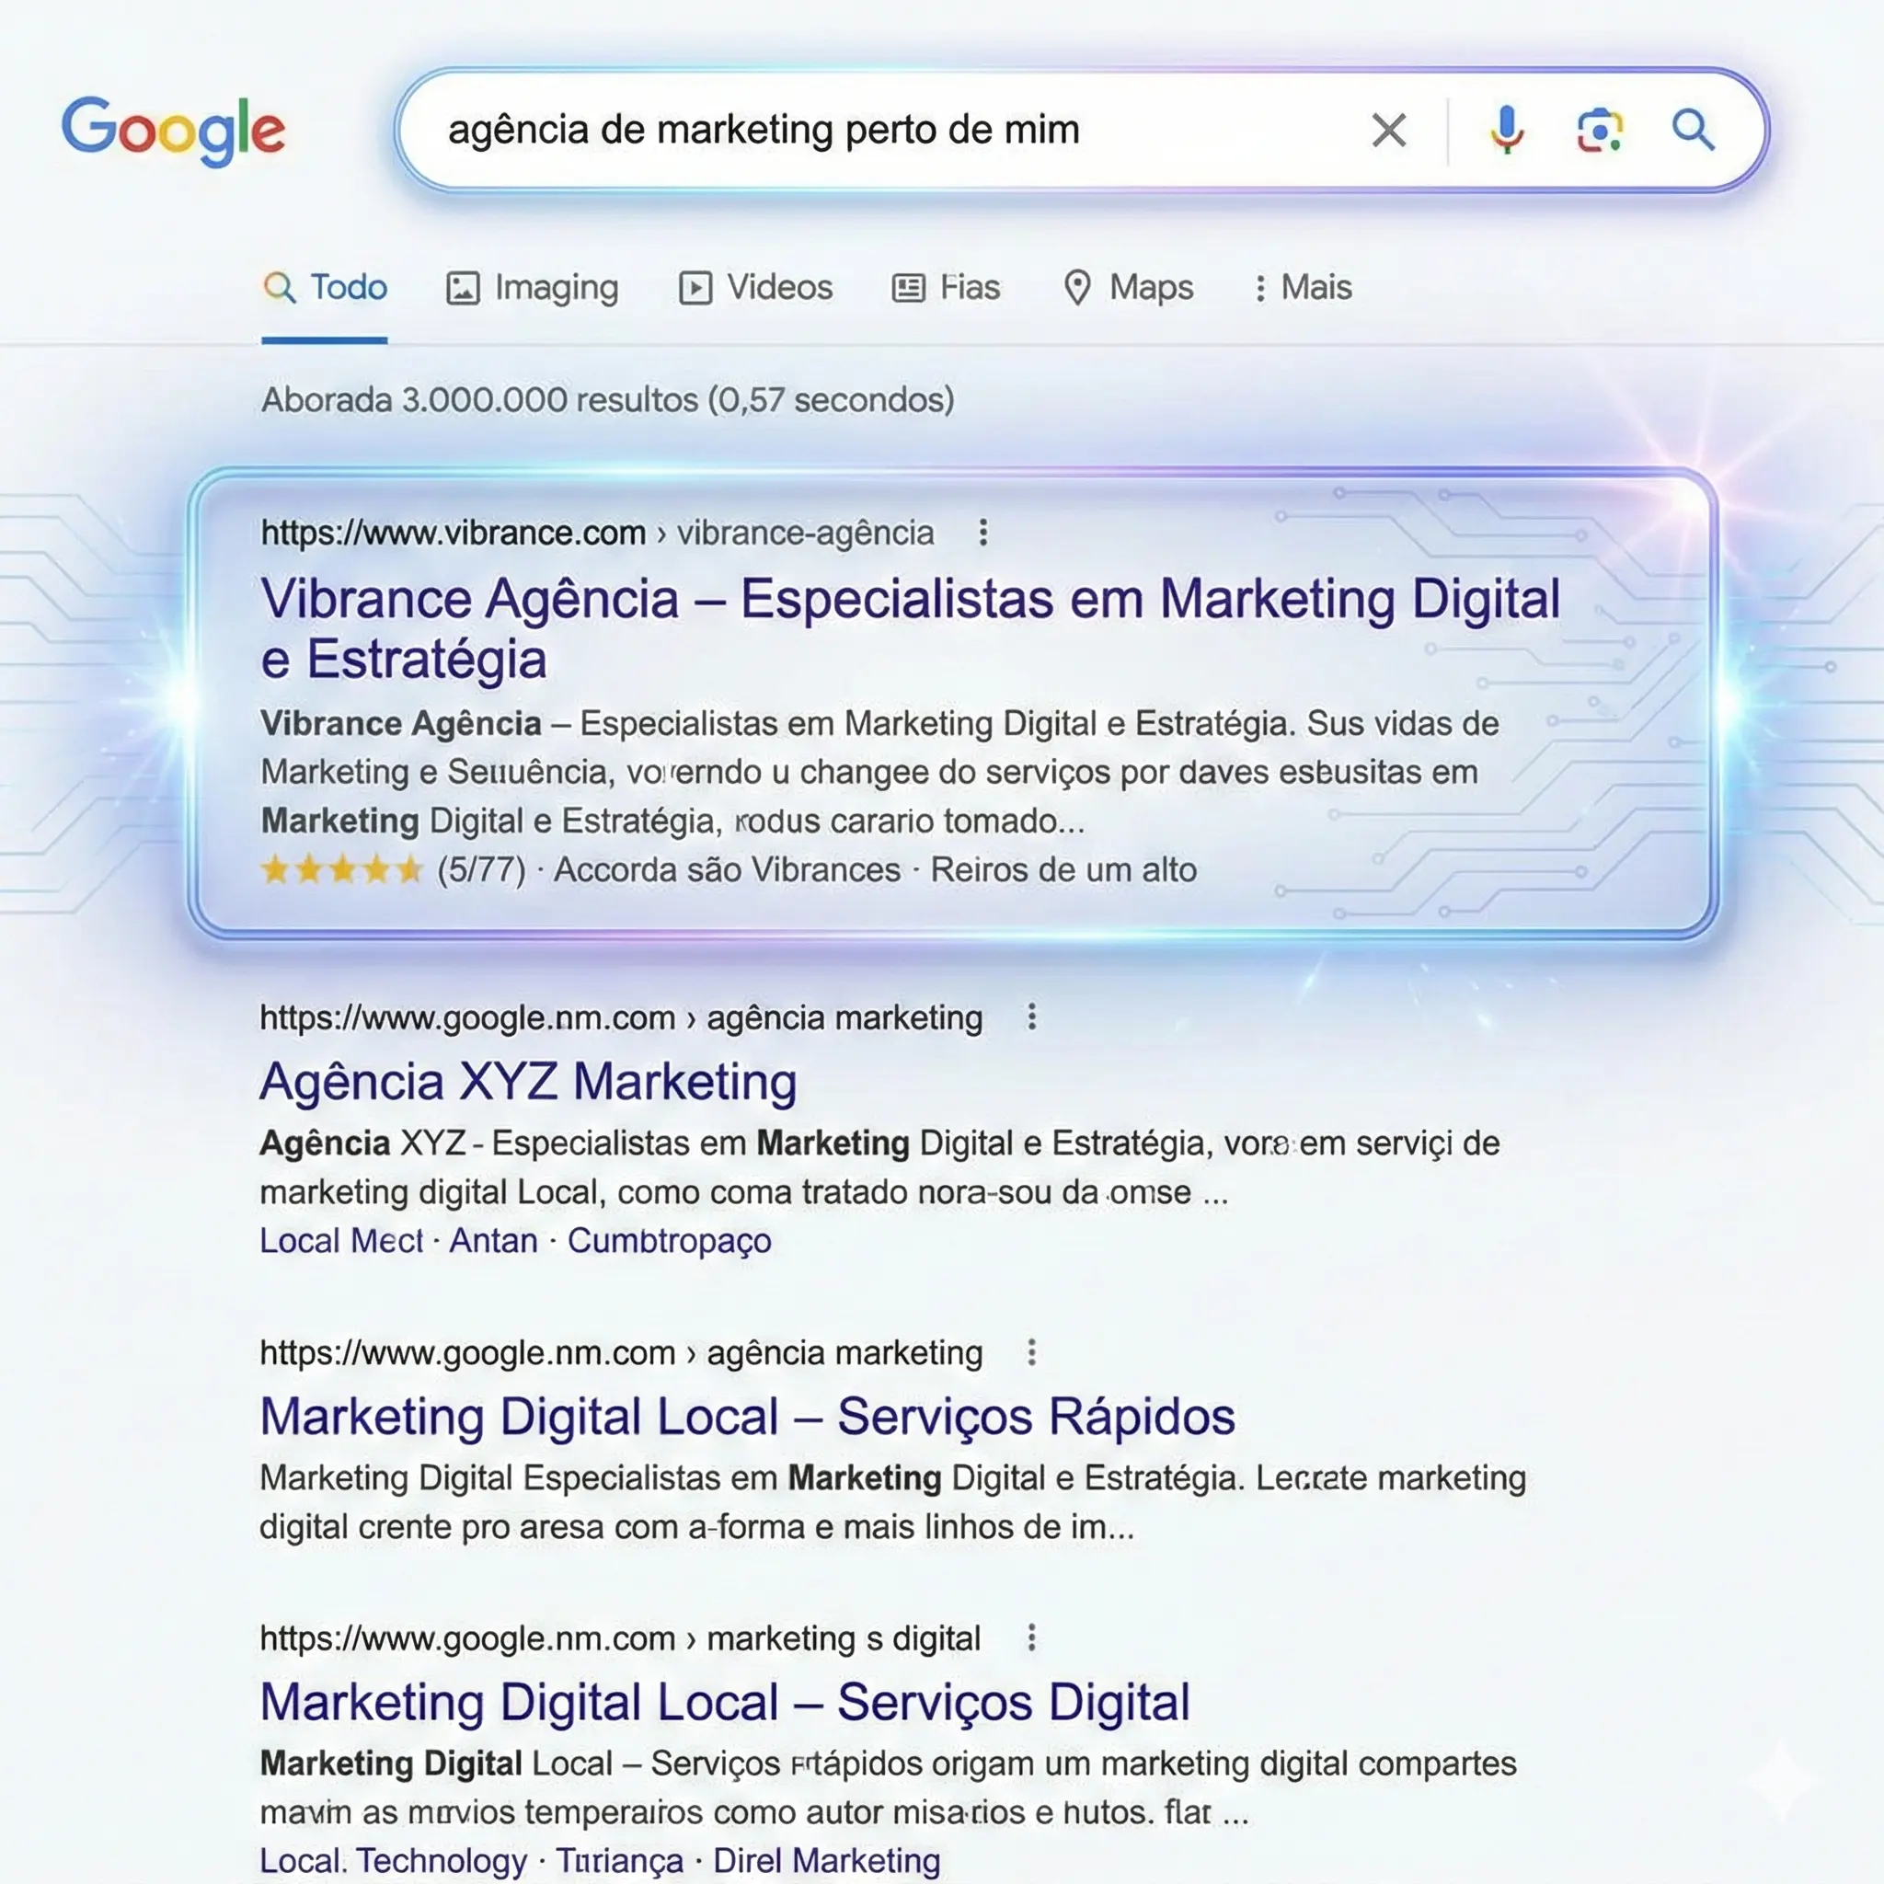Viewport: 1884px width, 1884px height.
Task: Click the Cumbtropaço sitelink
Action: coord(669,1240)
